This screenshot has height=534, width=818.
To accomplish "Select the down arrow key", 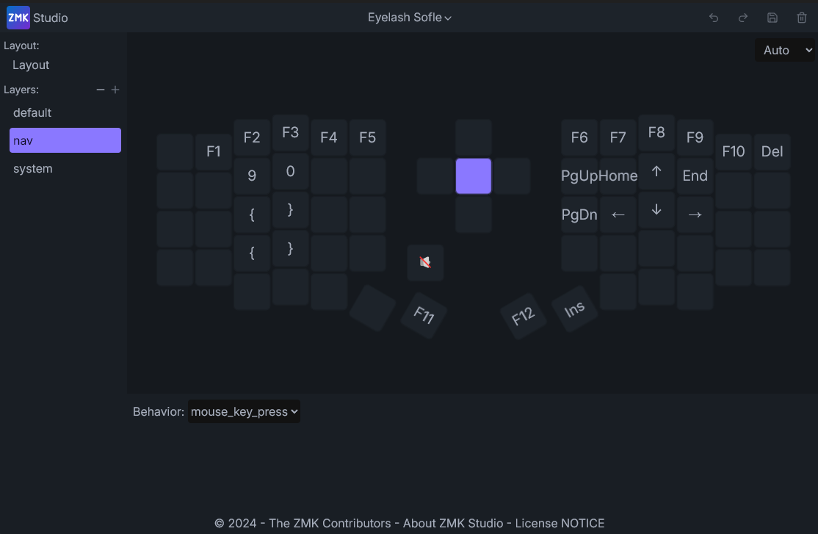I will point(656,210).
